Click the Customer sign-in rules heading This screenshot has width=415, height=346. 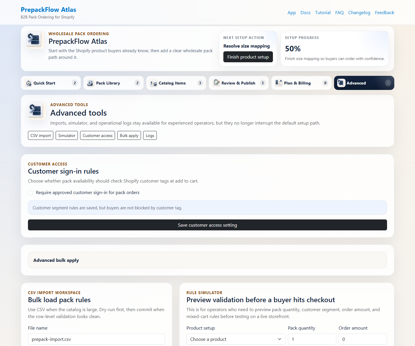click(63, 171)
